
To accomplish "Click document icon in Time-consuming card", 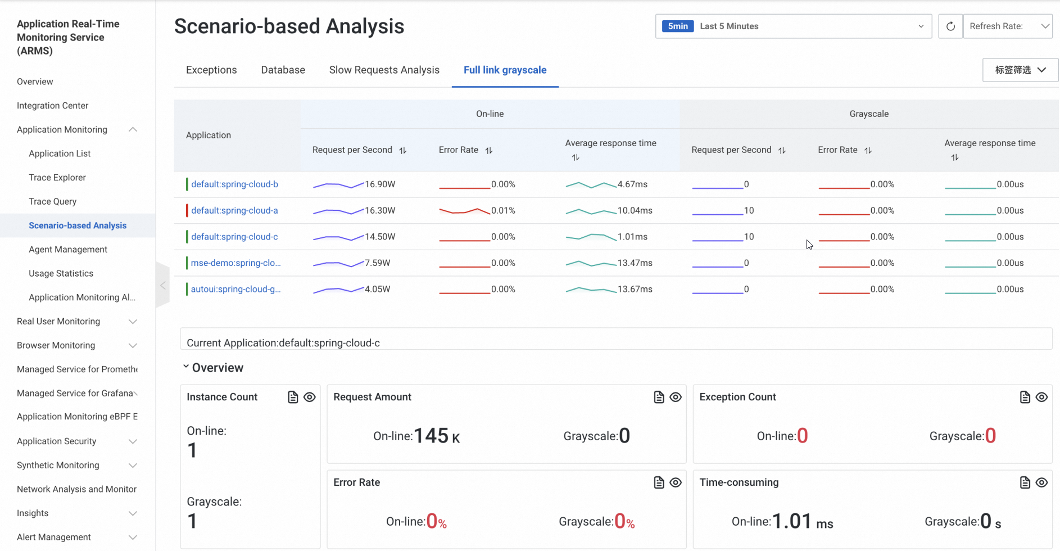I will [x=1025, y=482].
